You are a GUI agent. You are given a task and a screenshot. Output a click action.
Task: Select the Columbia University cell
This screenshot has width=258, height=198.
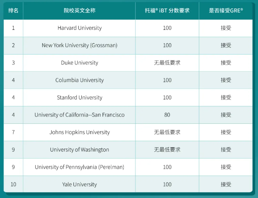click(x=79, y=80)
